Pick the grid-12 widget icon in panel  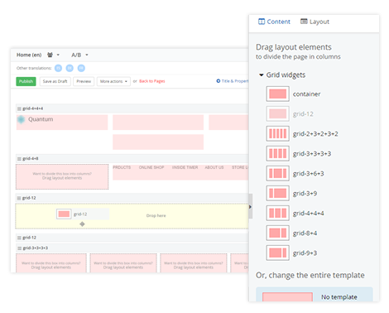(x=277, y=114)
